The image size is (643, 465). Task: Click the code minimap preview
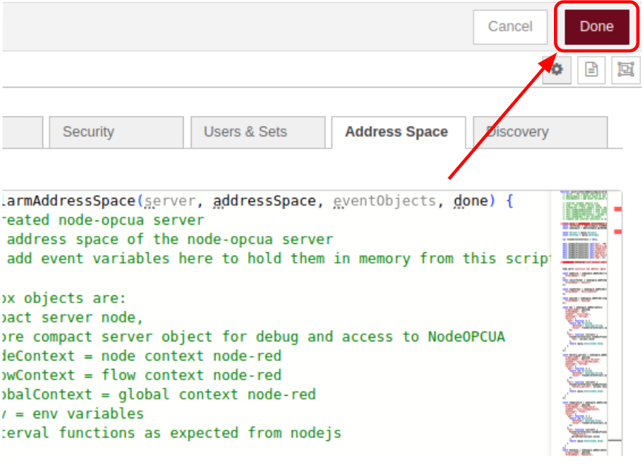tap(584, 323)
